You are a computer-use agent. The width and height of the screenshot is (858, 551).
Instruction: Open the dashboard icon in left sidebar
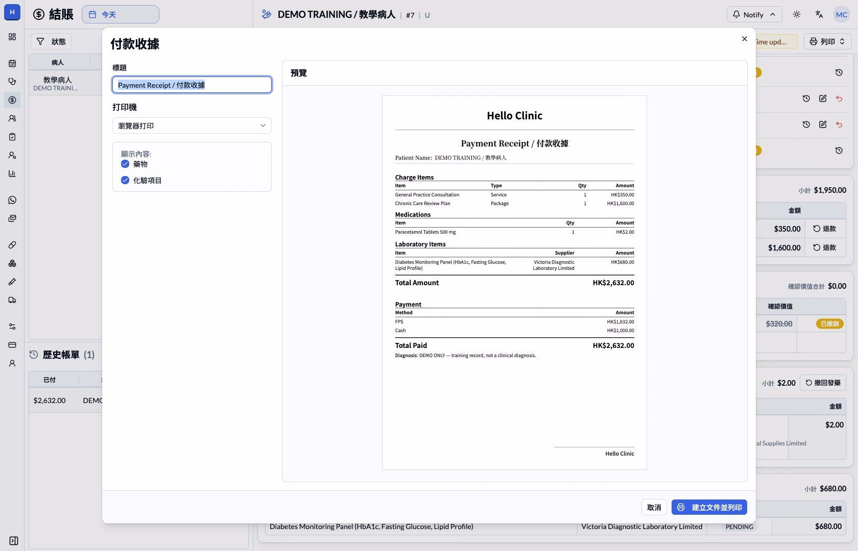pyautogui.click(x=12, y=37)
